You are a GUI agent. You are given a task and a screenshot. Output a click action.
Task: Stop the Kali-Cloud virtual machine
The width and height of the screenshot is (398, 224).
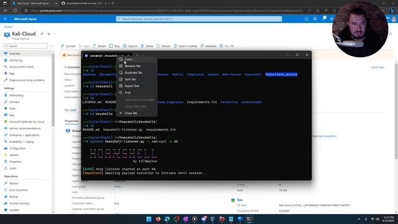(114, 46)
